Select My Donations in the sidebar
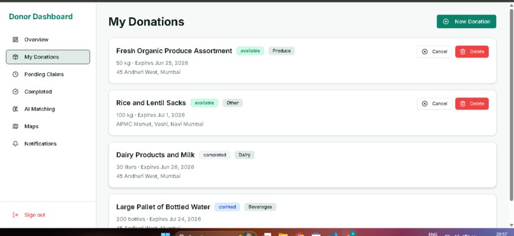This screenshot has height=236, width=514. (48, 57)
